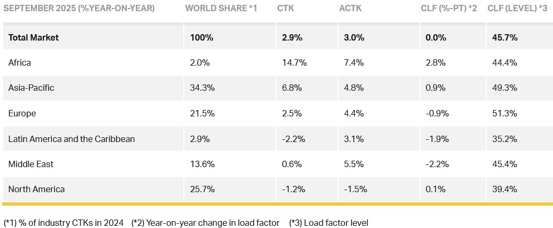The width and height of the screenshot is (553, 228).
Task: Click Africa's 14.7% CTK value
Action: 294,62
